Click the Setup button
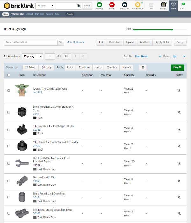This screenshot has width=191, height=223. point(180,42)
